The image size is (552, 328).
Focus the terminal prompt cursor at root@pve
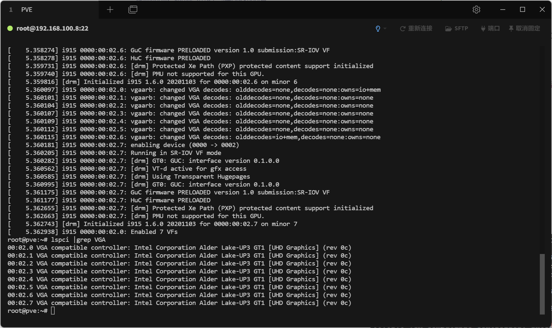click(53, 311)
